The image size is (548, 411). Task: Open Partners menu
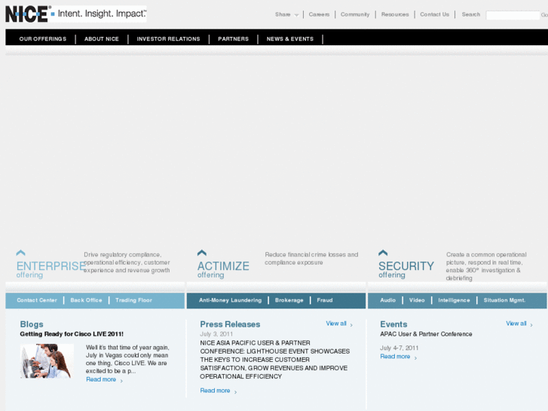[x=233, y=38]
